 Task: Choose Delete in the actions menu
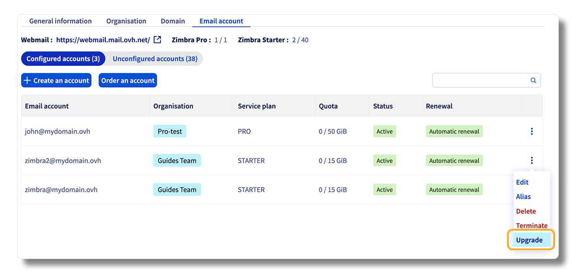click(x=526, y=211)
